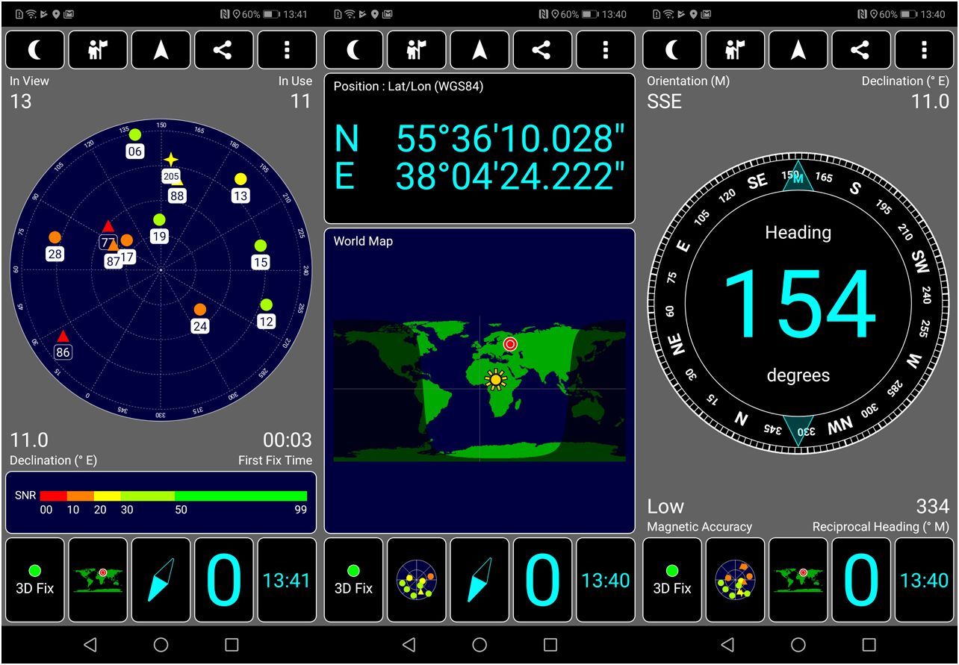Open satellite radar tile below World Map
Image resolution: width=959 pixels, height=665 pixels.
(417, 580)
